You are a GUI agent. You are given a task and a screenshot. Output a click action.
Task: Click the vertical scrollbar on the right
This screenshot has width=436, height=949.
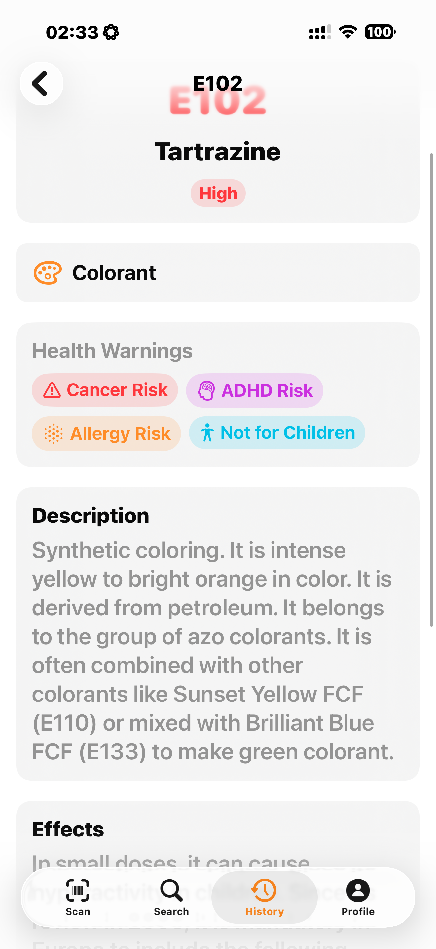click(432, 390)
